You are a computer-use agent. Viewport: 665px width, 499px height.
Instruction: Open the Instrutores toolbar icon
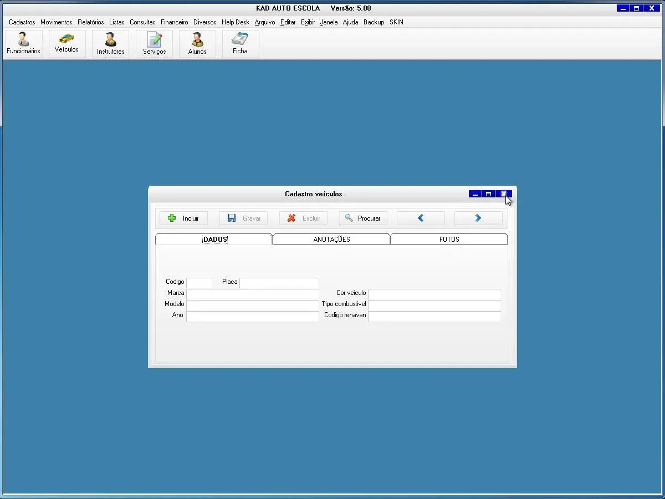110,43
